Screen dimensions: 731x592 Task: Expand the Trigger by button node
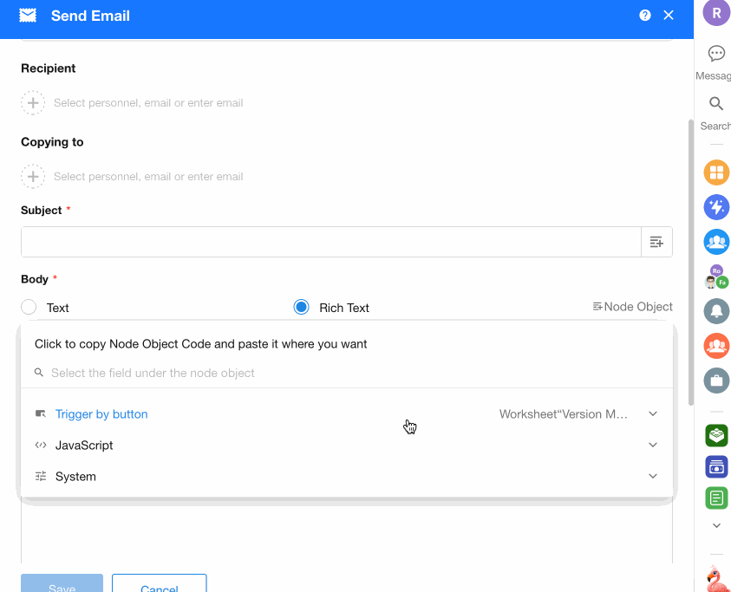coord(653,414)
